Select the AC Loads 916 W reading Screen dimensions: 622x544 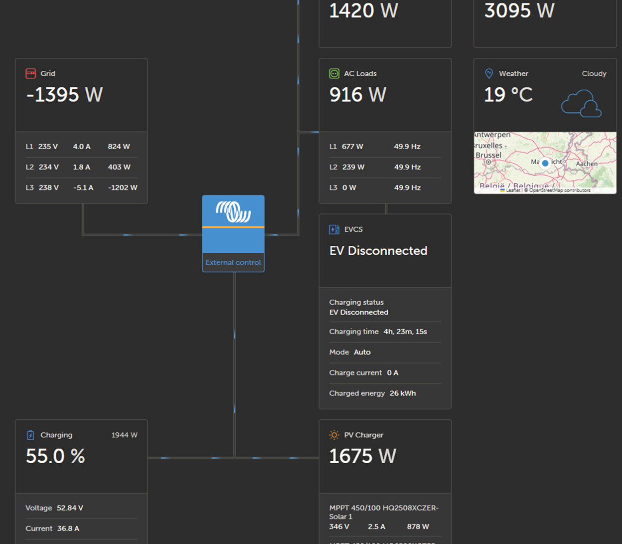point(358,95)
